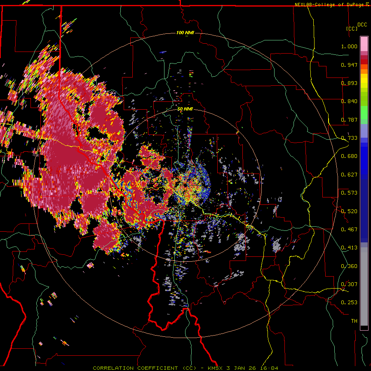Click the 3 JAN 26 date text
371x371 pixels.
tap(241, 368)
